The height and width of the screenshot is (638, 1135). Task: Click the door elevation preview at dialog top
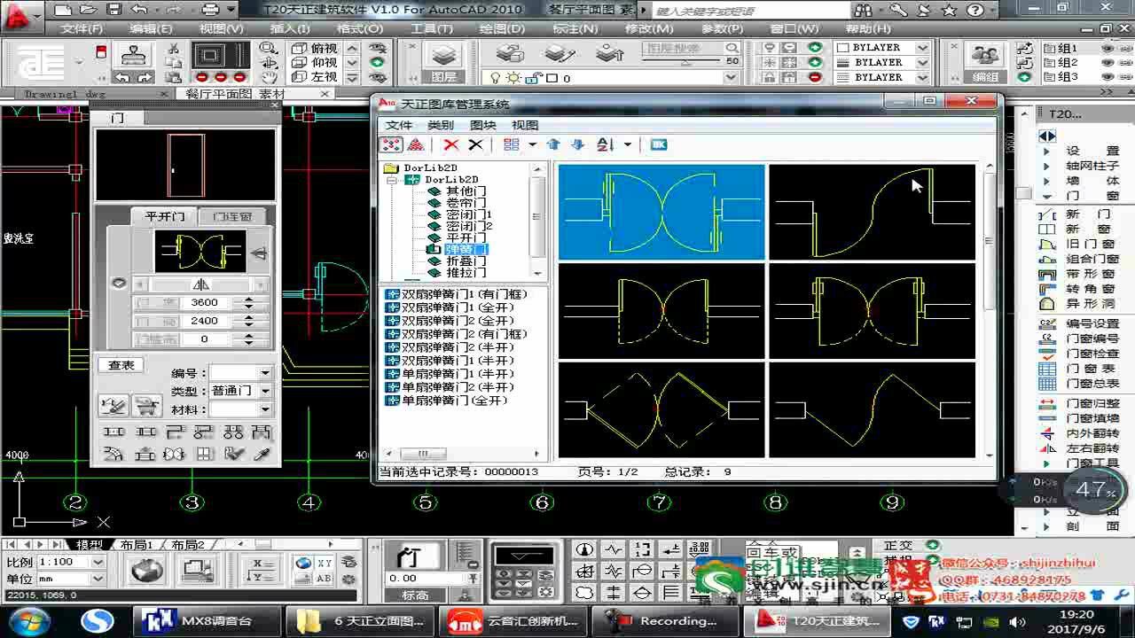[x=186, y=165]
